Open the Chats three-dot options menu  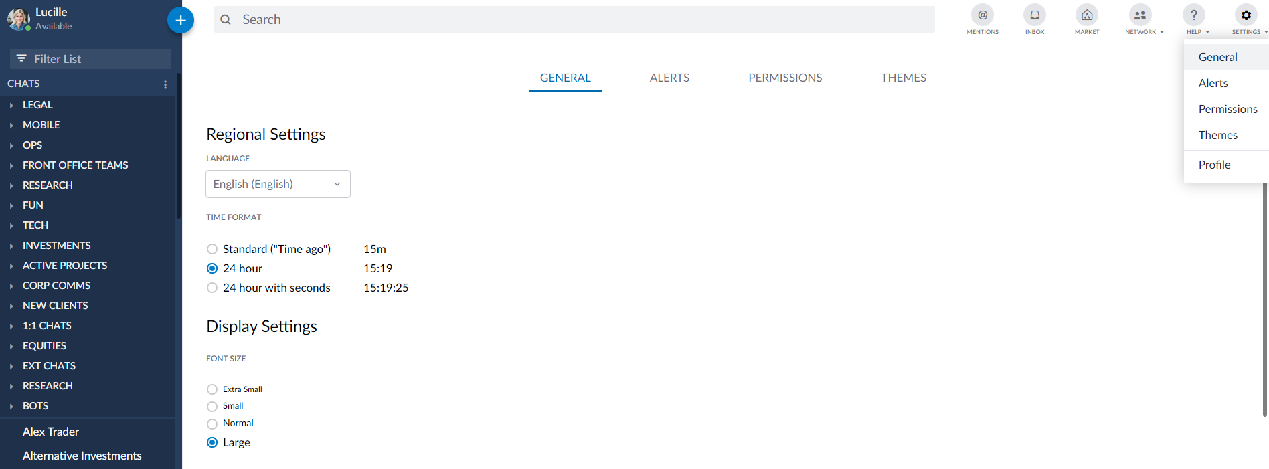click(x=165, y=84)
